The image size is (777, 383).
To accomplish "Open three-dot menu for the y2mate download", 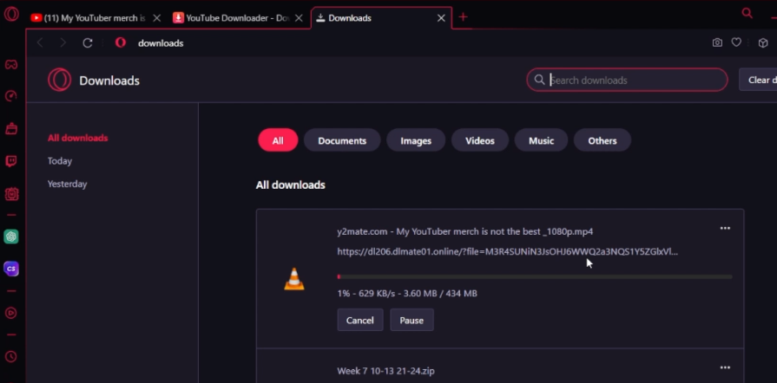I will coord(725,229).
